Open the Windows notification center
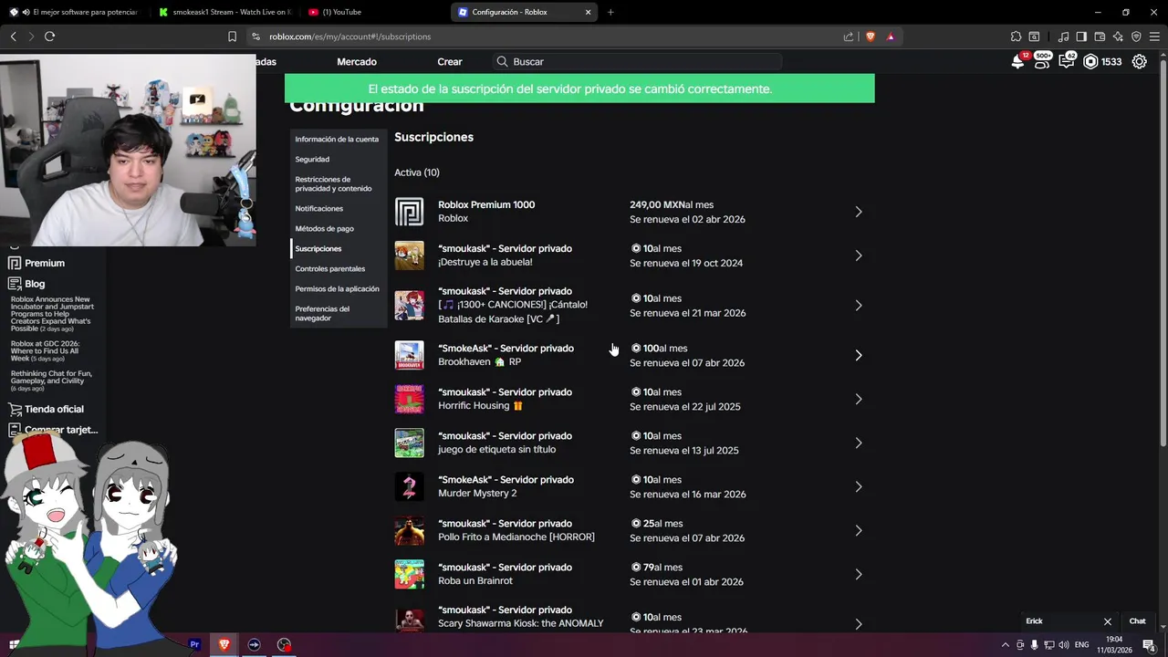 (x=1149, y=645)
